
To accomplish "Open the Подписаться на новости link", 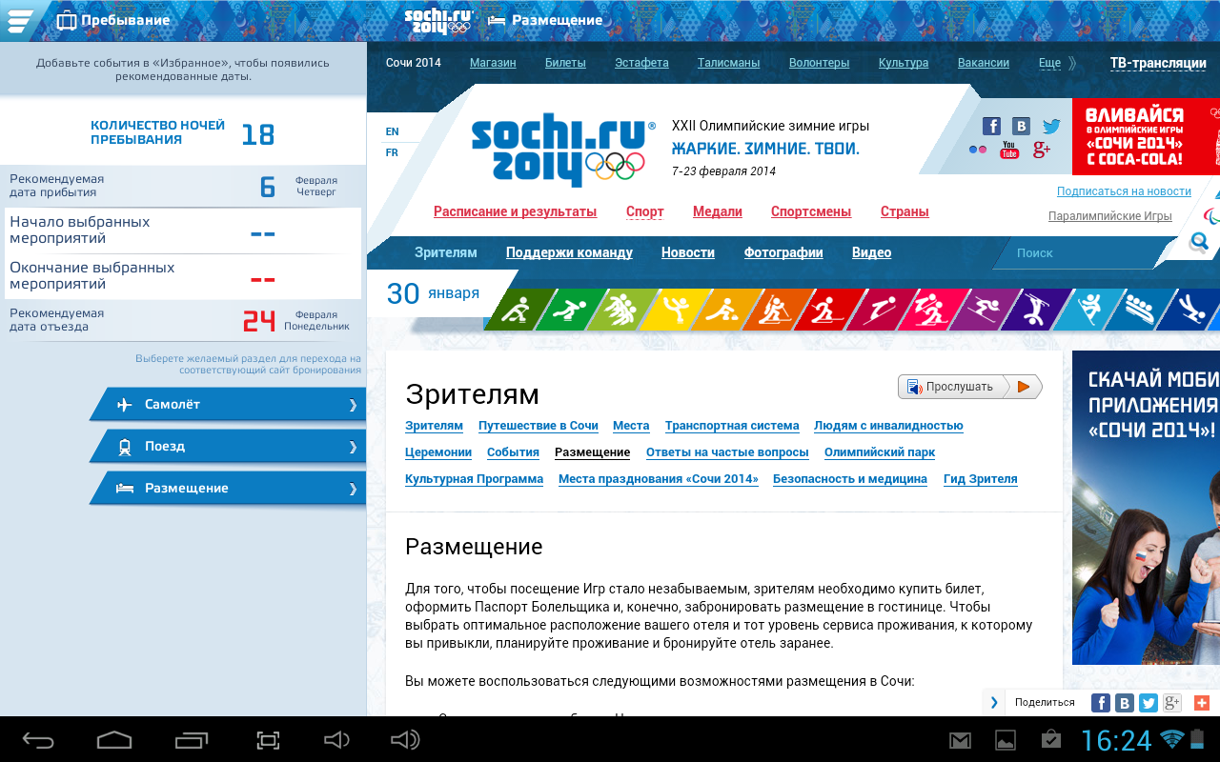I will point(1124,190).
